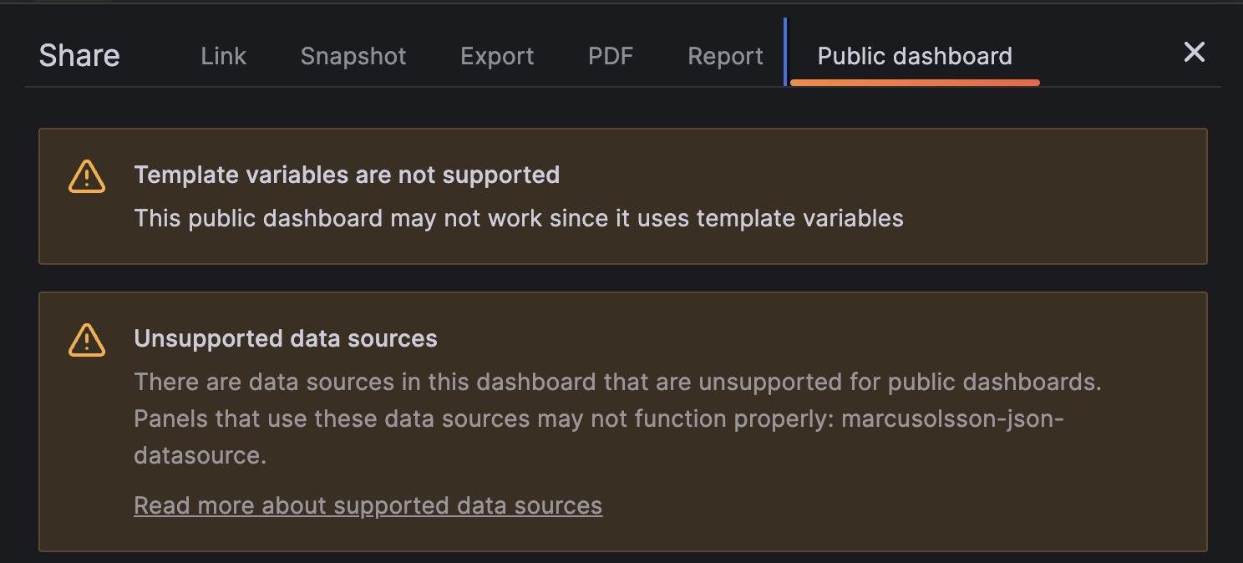Open the Report tab

point(724,56)
